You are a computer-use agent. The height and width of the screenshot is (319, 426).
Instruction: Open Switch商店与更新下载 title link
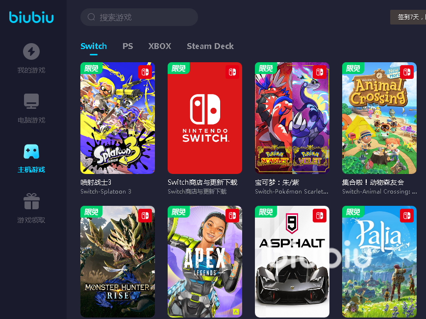(x=202, y=182)
